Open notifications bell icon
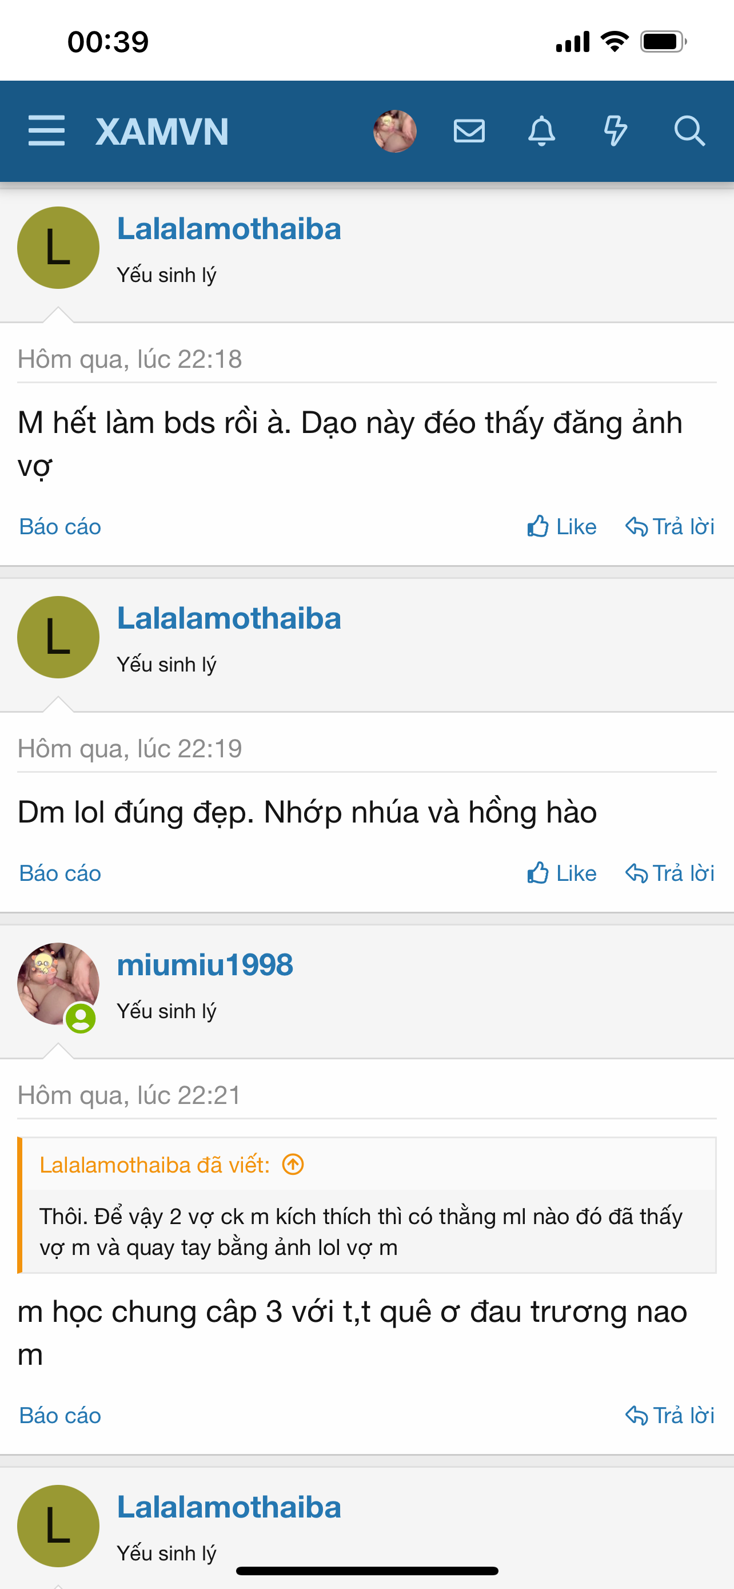Viewport: 734px width, 1589px height. (542, 131)
